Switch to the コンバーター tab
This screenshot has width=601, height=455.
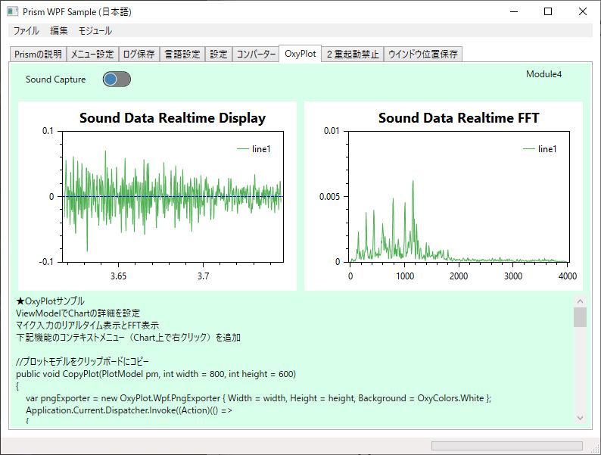(x=256, y=54)
